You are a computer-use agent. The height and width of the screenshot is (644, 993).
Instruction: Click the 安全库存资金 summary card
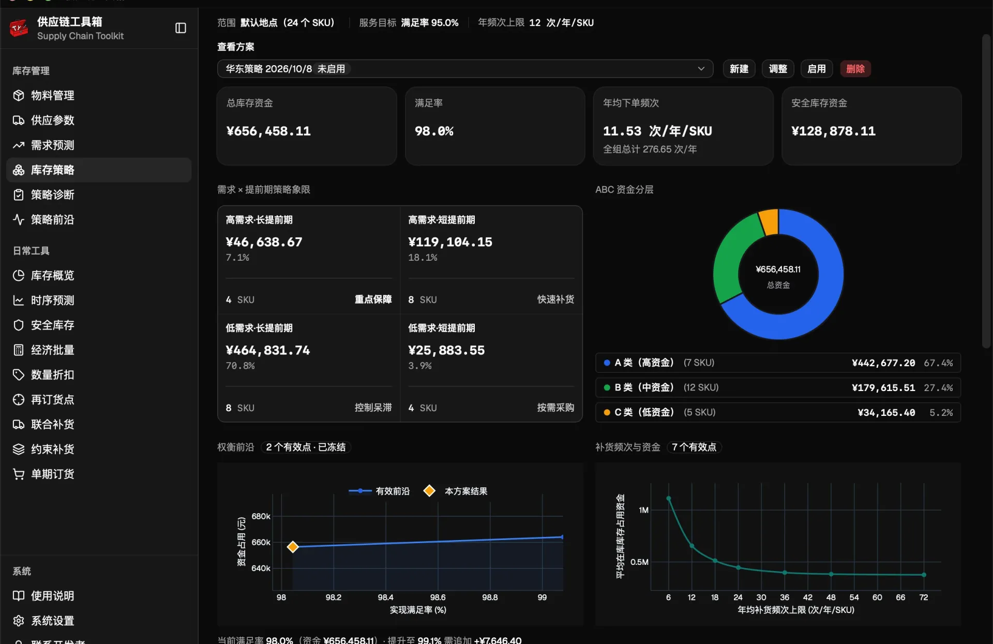(x=871, y=126)
